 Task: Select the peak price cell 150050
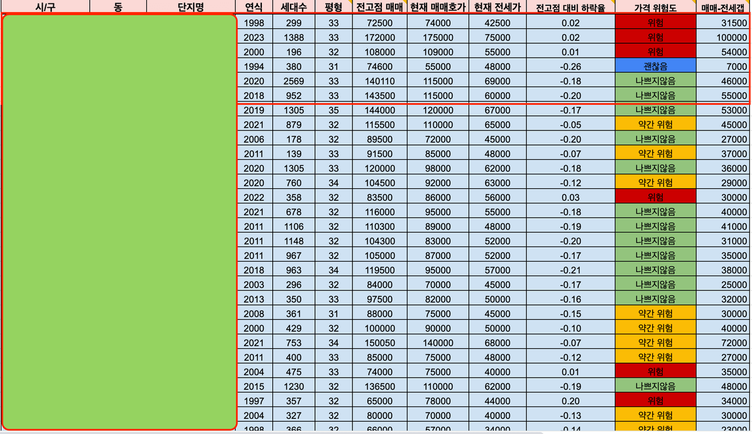coord(379,342)
